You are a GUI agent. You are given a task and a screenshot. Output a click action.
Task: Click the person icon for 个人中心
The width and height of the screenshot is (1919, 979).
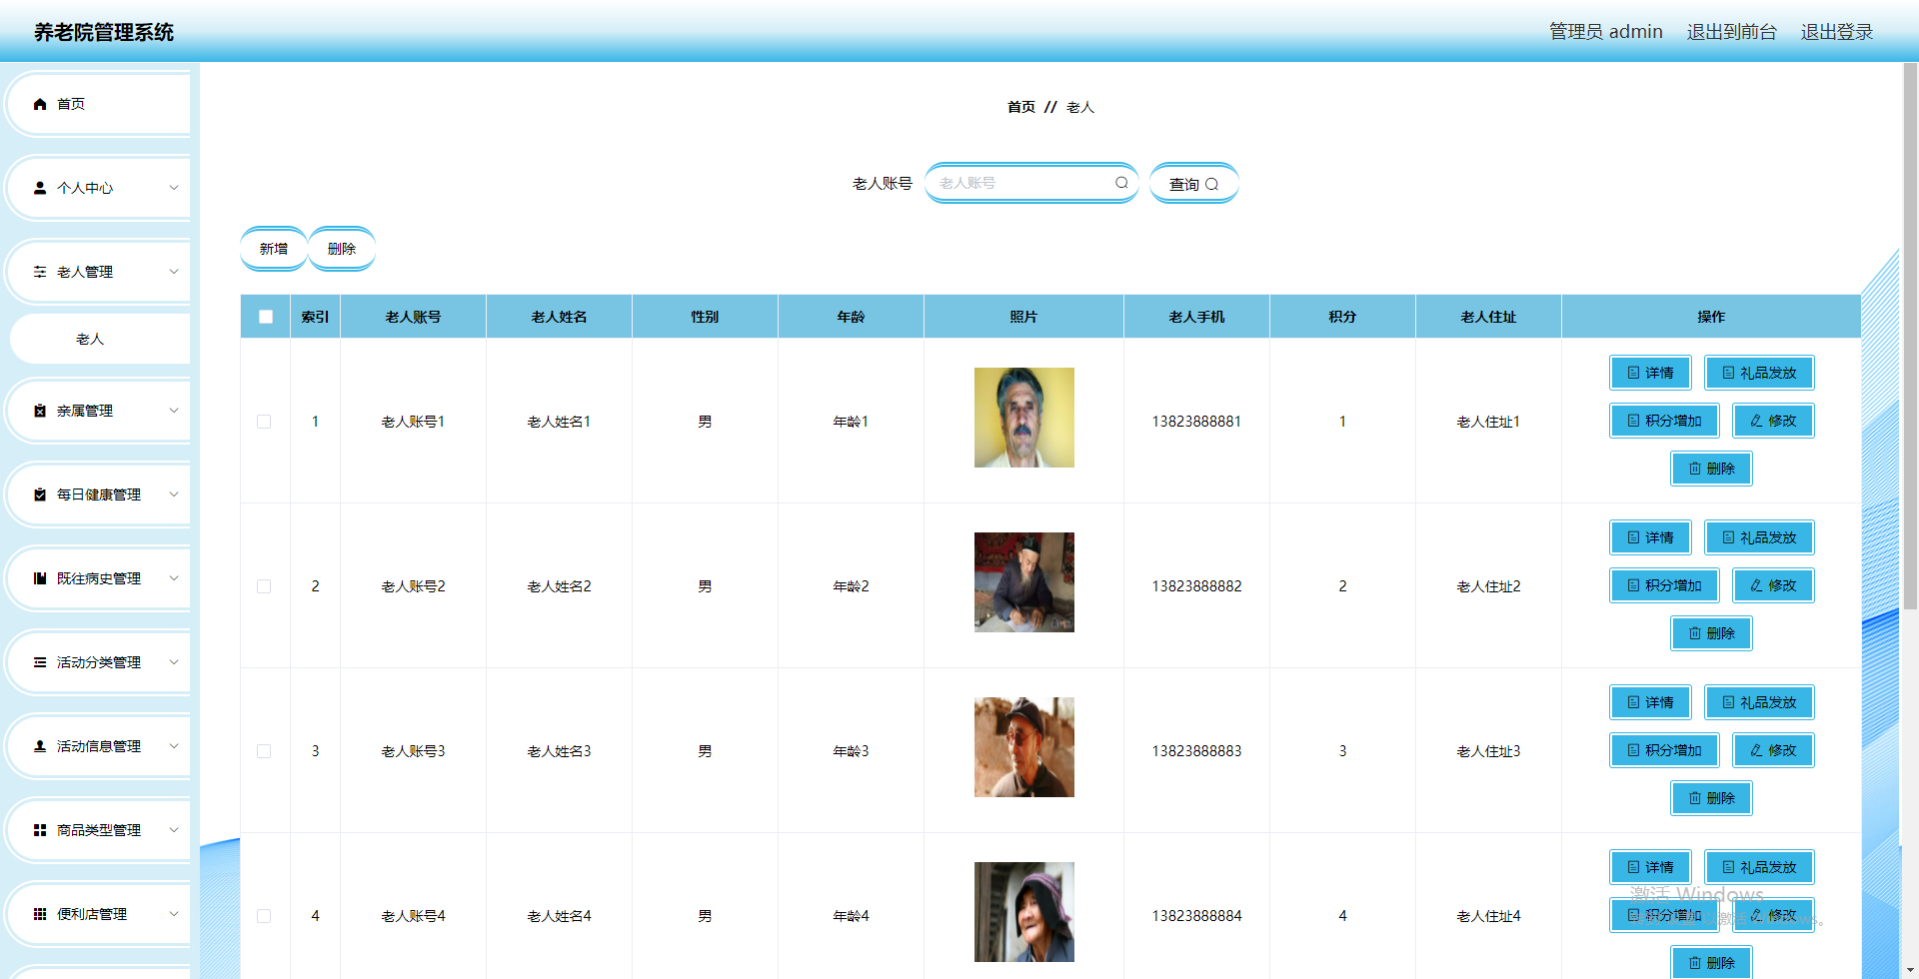(x=40, y=188)
